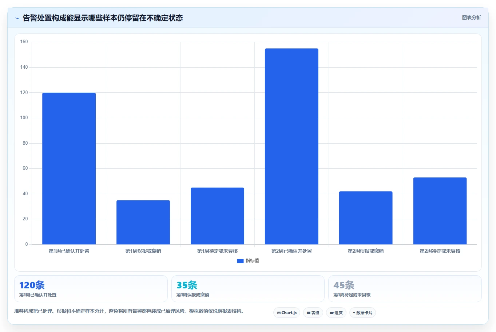This screenshot has width=496, height=332.
Task: Click the 指标值 legend label
Action: pyautogui.click(x=252, y=261)
